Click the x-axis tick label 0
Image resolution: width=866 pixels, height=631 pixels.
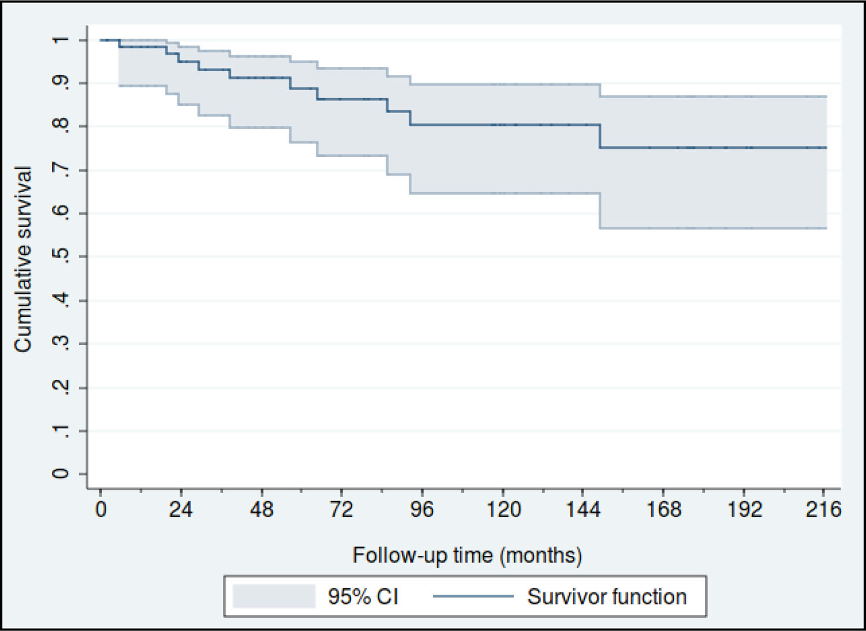[100, 510]
